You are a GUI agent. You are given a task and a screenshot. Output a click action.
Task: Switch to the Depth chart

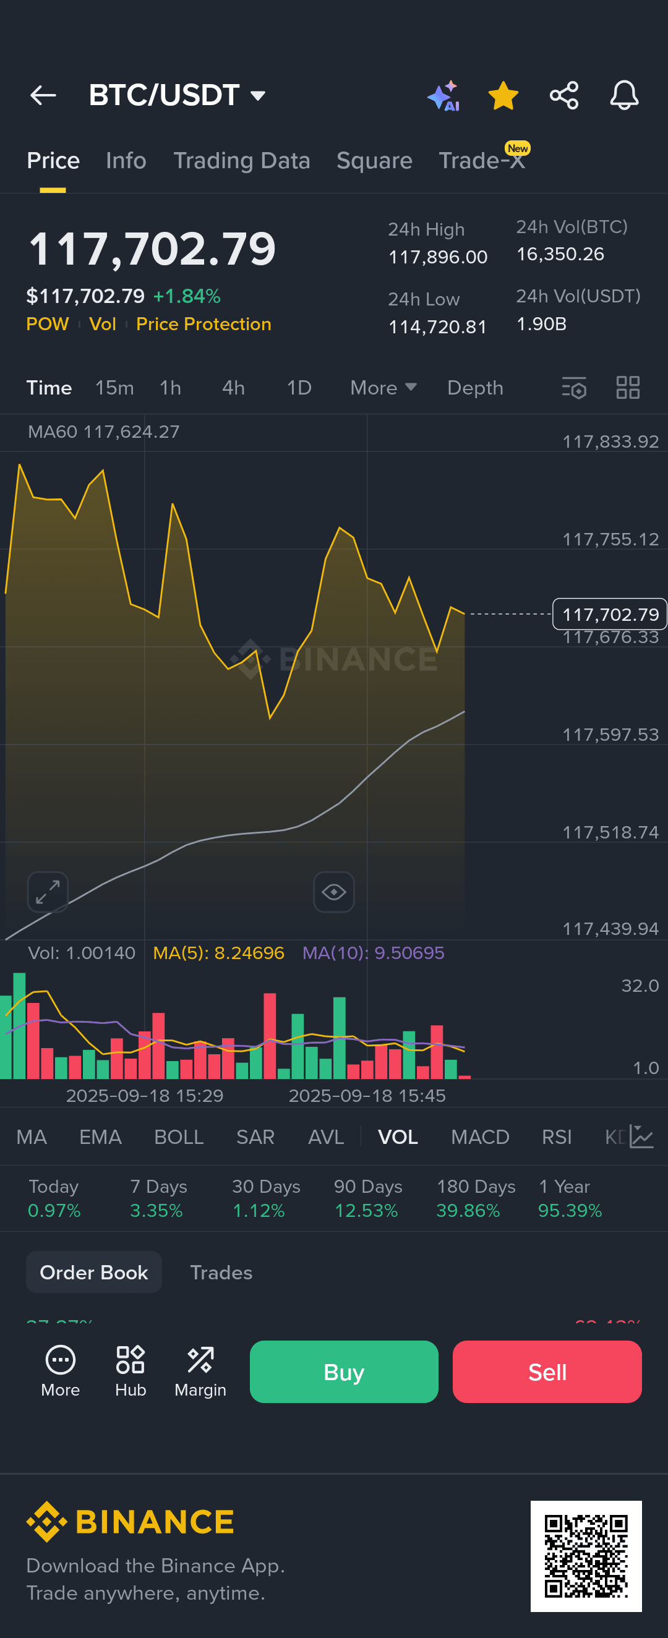point(475,388)
